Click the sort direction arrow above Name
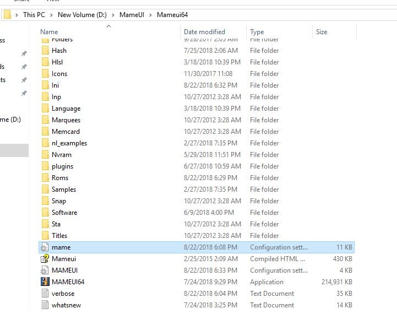 click(109, 26)
